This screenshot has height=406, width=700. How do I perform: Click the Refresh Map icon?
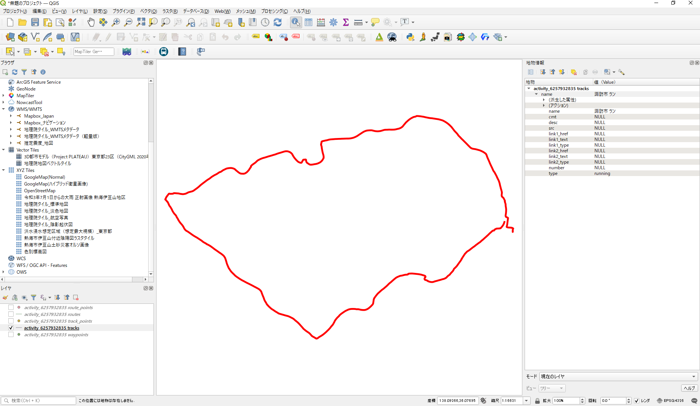pyautogui.click(x=278, y=22)
